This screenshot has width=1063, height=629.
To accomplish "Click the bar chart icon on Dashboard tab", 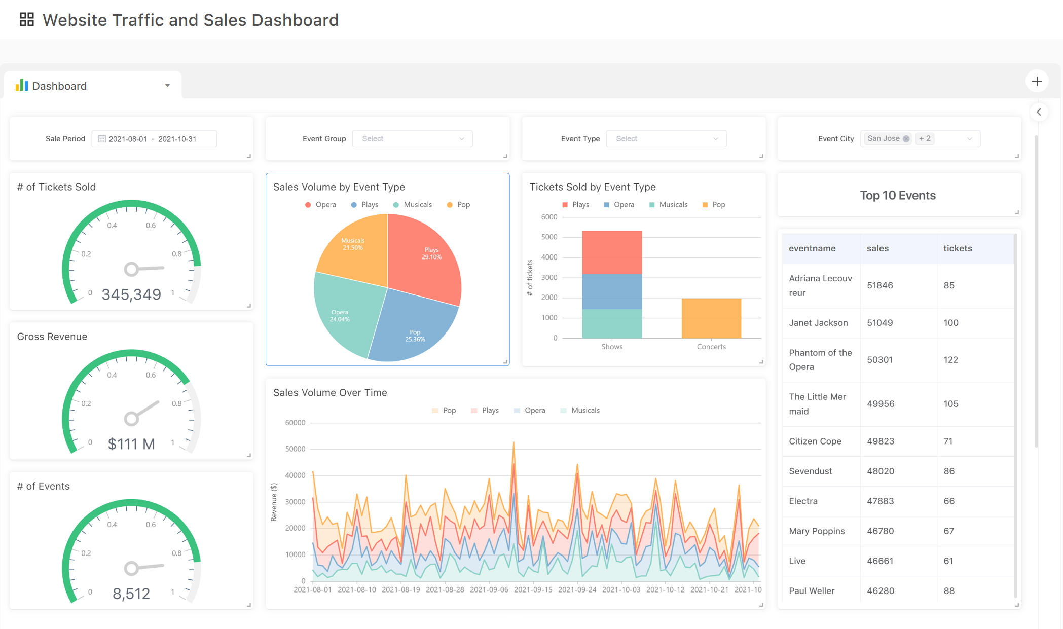I will pyautogui.click(x=22, y=85).
